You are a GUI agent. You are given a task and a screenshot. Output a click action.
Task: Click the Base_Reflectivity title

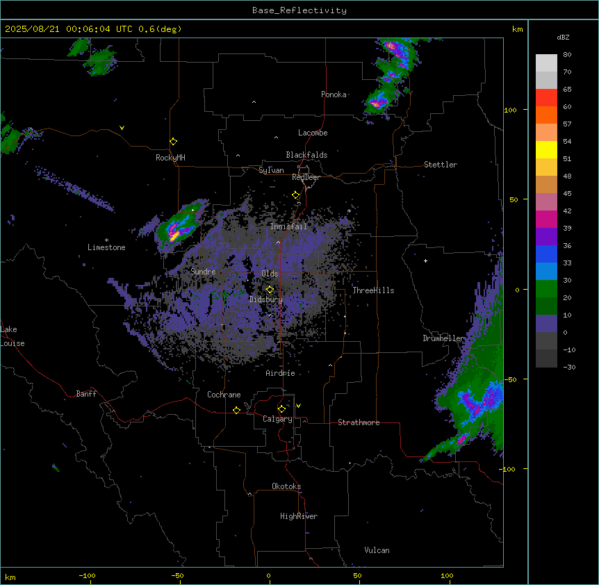(x=299, y=10)
